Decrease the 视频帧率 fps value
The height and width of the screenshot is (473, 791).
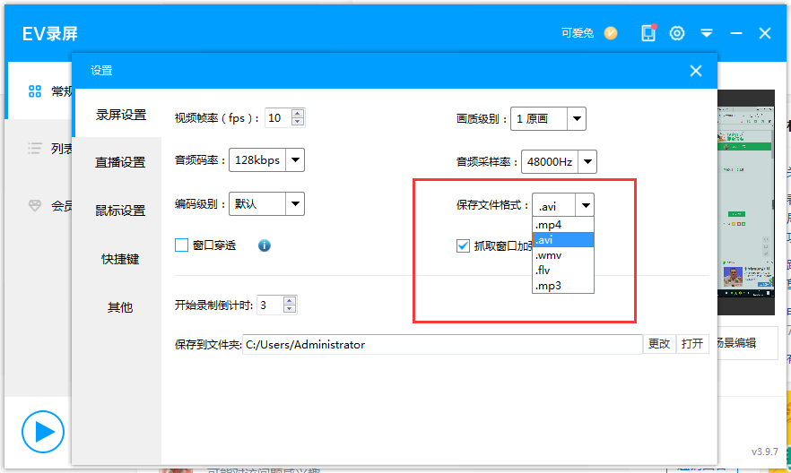298,122
